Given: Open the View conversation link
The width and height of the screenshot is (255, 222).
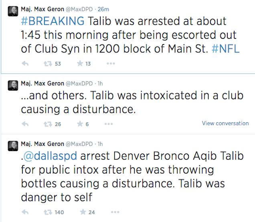Looking at the screenshot, I should 225,123.
